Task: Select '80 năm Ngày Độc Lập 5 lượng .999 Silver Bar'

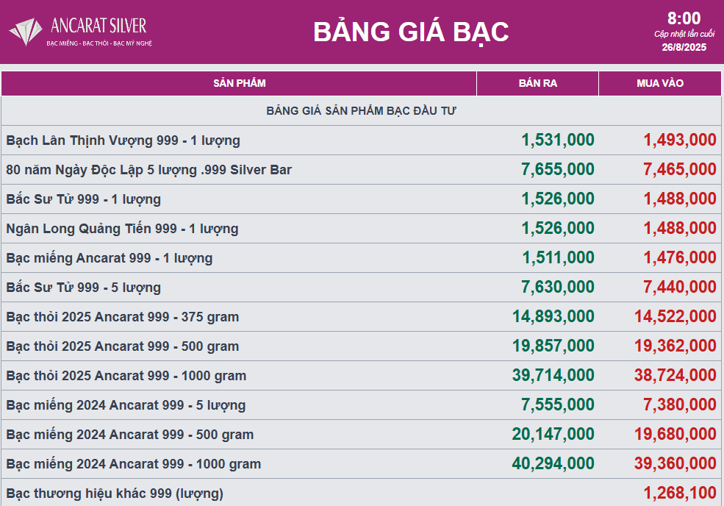Action: pos(148,169)
